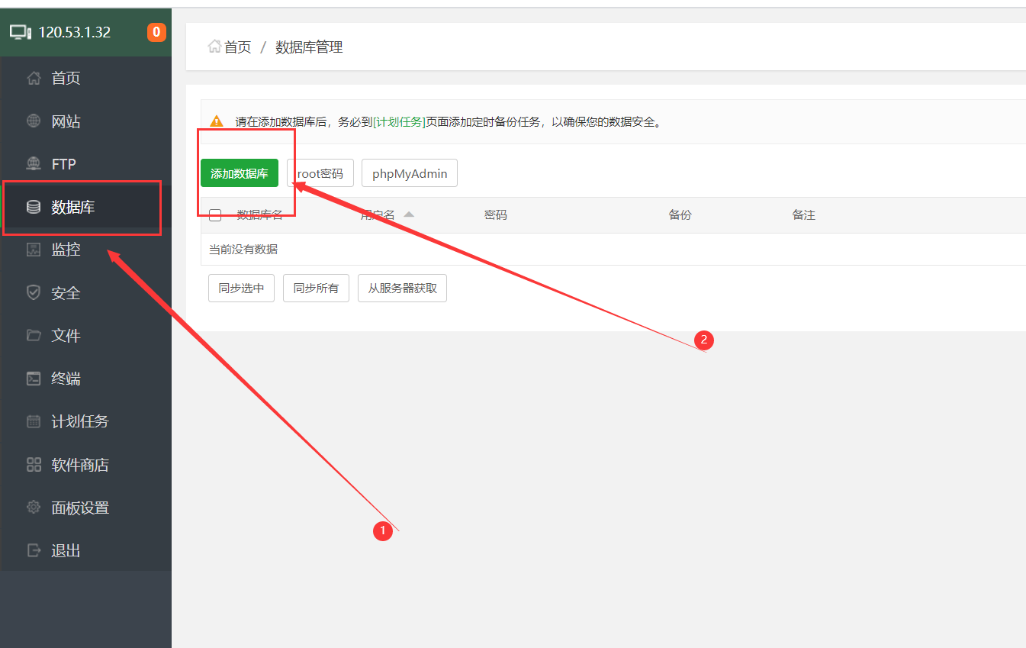Click the 当前没有数据 empty-table message
1026x648 pixels.
pyautogui.click(x=243, y=250)
